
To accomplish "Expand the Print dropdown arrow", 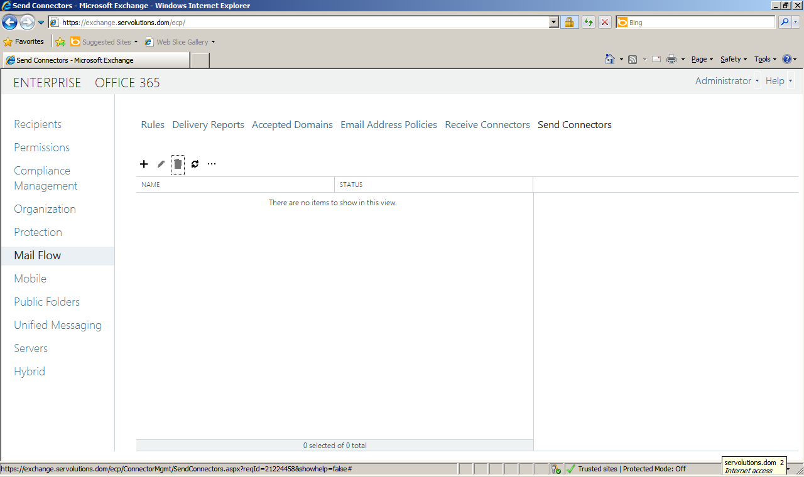I will 683,60.
